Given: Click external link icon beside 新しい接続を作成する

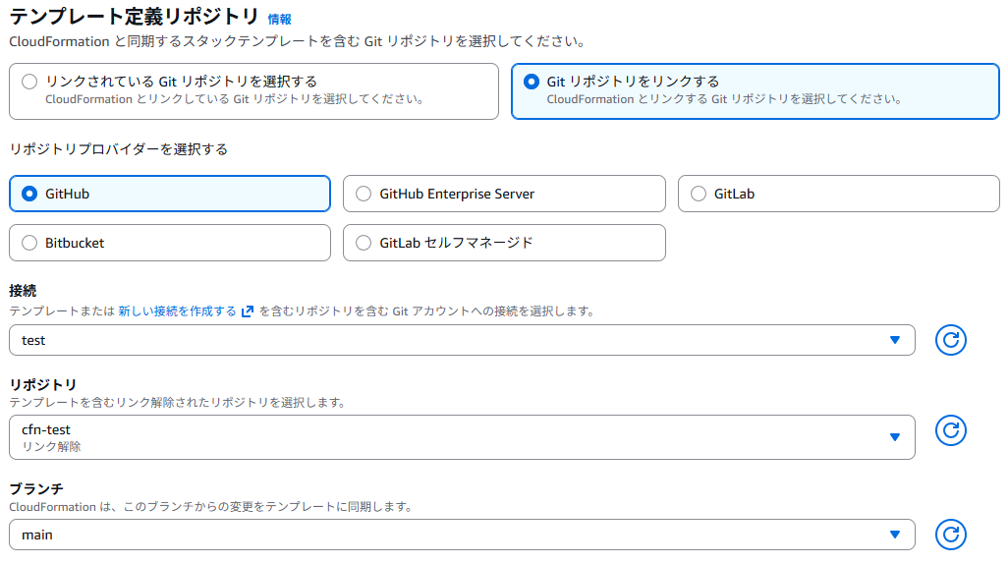Looking at the screenshot, I should pyautogui.click(x=248, y=311).
